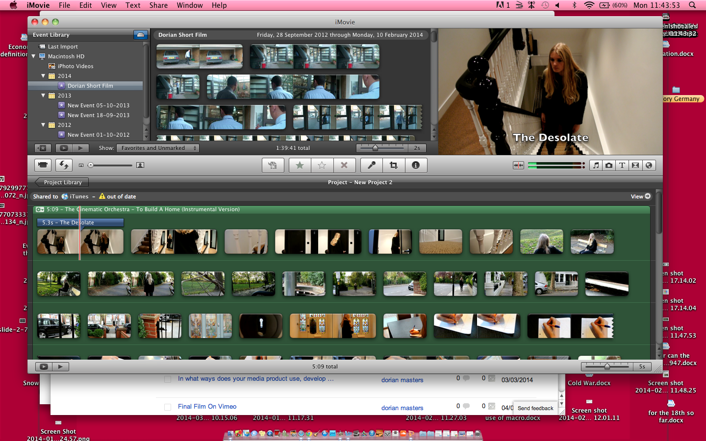Adjust event thumbnail duration slider
706x441 pixels.
pyautogui.click(x=376, y=147)
